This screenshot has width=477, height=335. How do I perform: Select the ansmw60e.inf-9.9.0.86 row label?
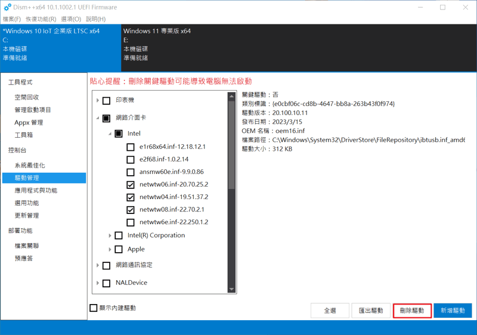(171, 172)
